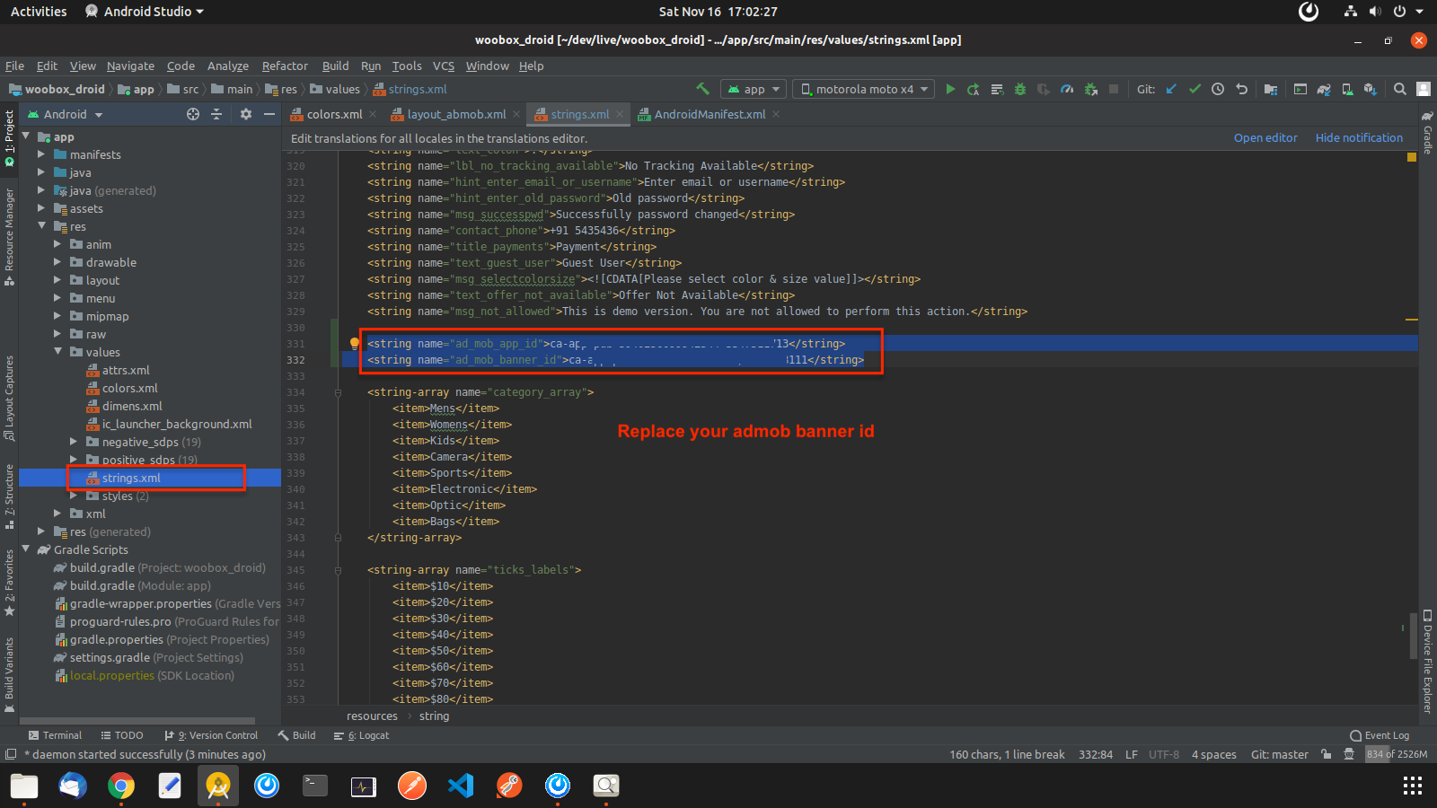
Task: Expand the drawable folder
Action: click(x=57, y=262)
